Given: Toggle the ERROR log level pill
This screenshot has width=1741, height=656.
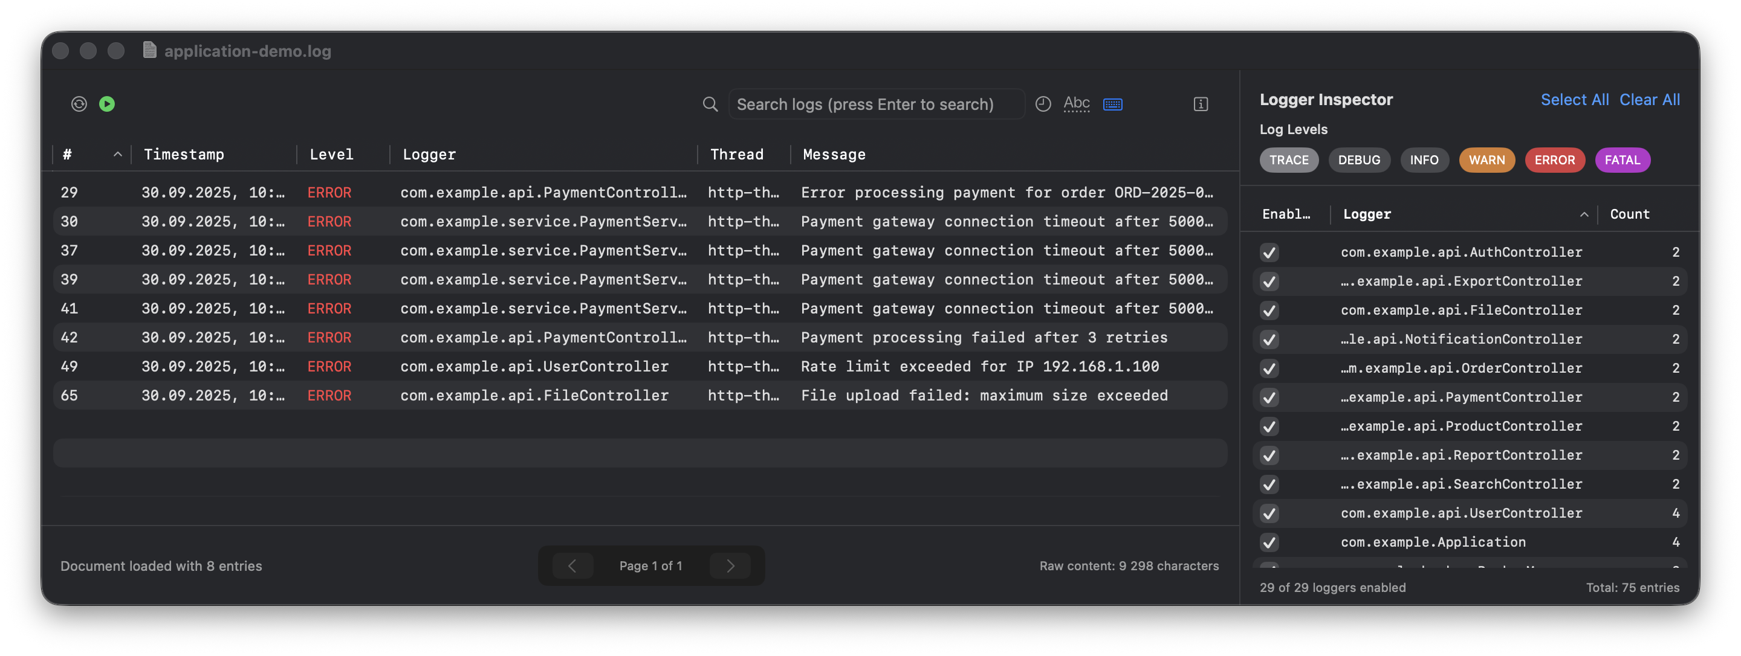Looking at the screenshot, I should [1554, 160].
